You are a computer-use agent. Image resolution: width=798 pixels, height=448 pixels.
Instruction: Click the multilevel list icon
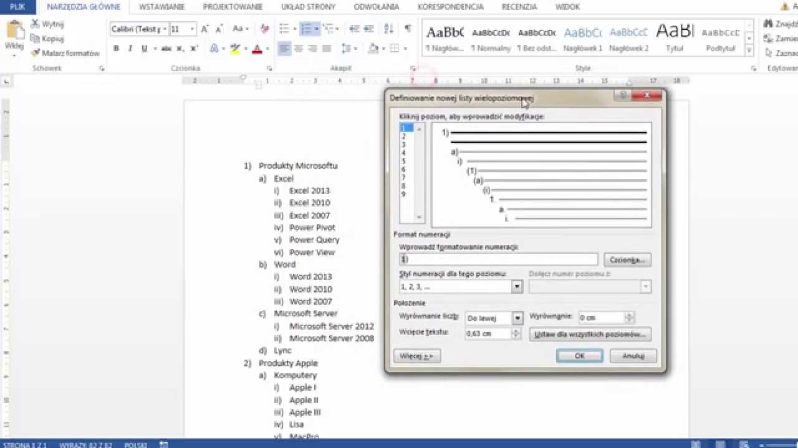point(328,29)
